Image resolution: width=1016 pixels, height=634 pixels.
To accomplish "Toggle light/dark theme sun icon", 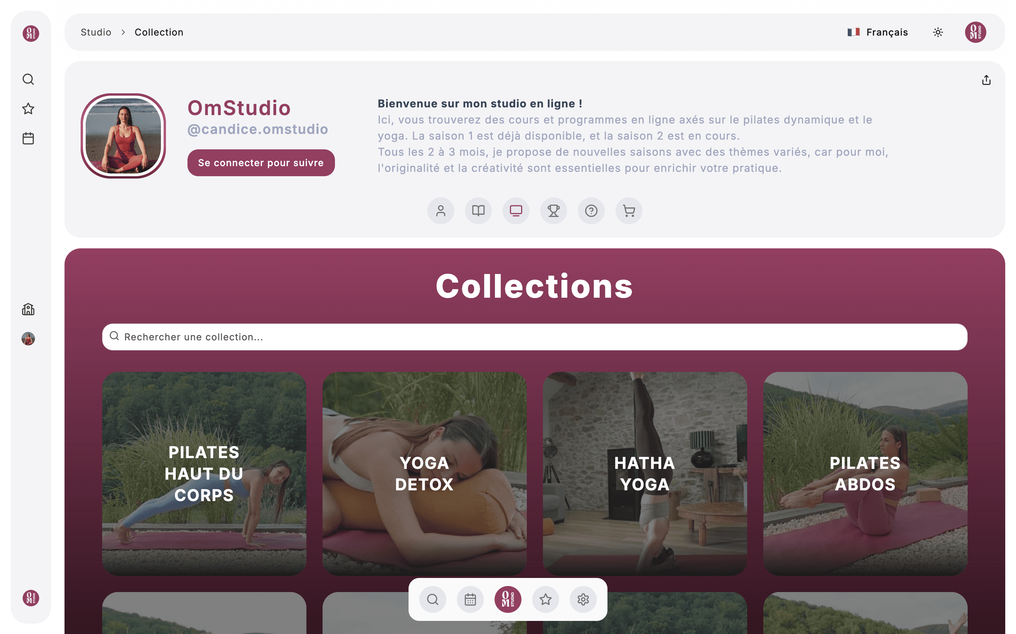I will [x=938, y=32].
